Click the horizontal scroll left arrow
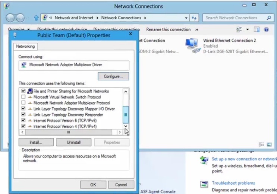The height and width of the screenshot is (194, 277). [x=22, y=132]
